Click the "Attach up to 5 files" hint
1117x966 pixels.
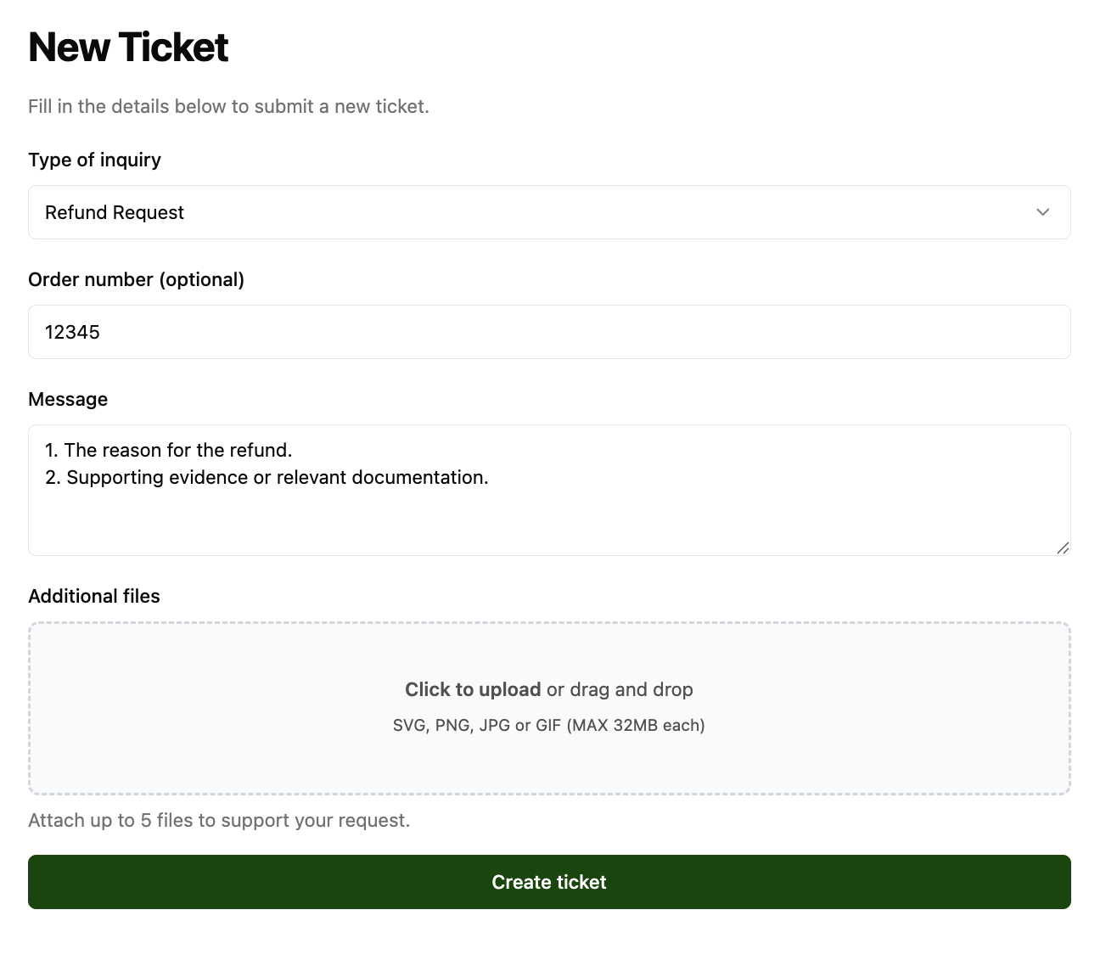click(x=219, y=820)
